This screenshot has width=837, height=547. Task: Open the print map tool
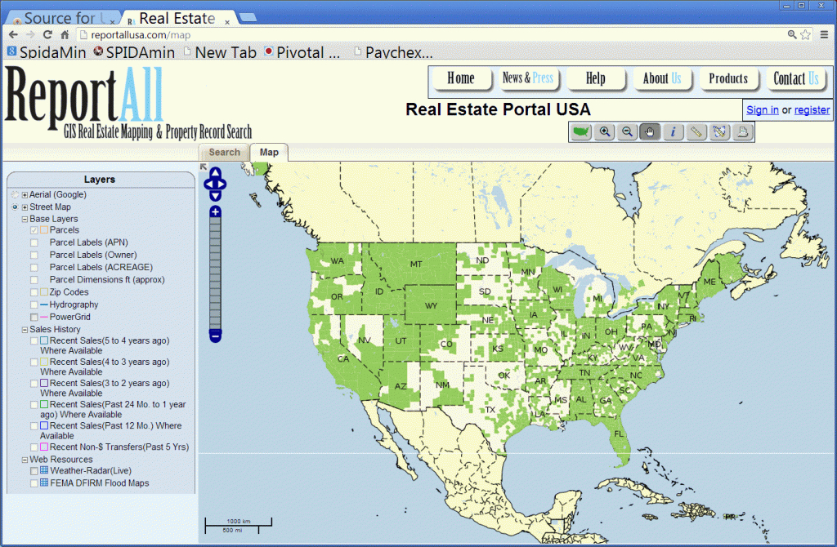[742, 131]
